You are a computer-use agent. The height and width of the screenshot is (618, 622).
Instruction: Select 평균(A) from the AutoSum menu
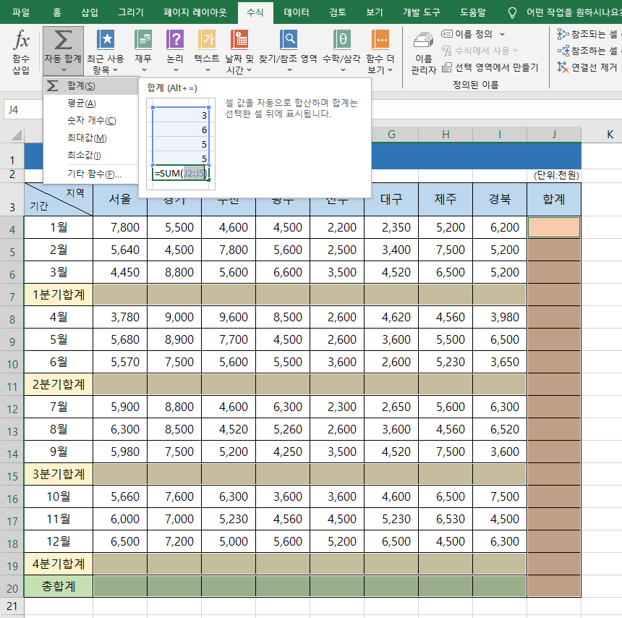coord(91,103)
